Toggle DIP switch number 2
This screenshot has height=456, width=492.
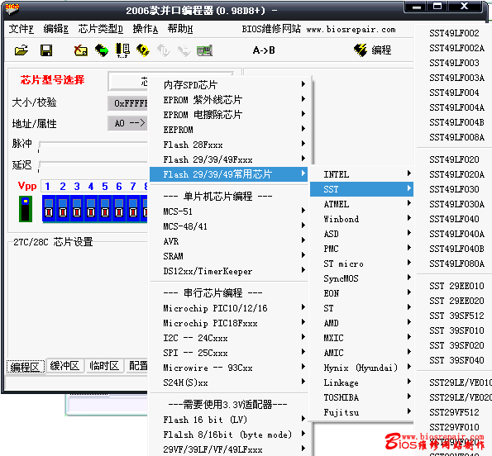63,209
